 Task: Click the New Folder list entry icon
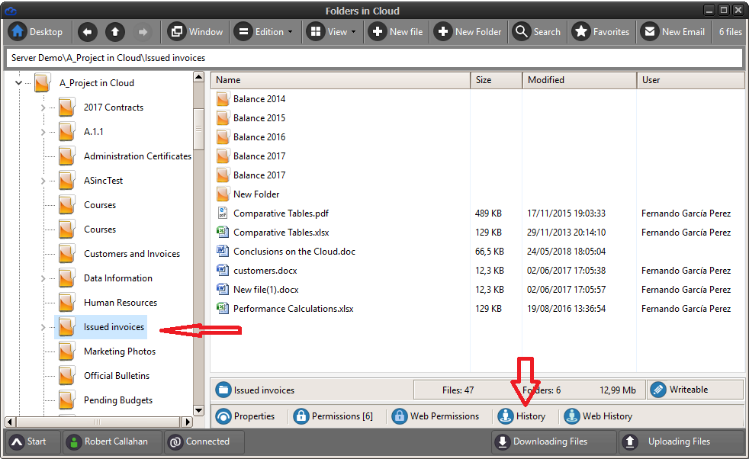coord(223,194)
